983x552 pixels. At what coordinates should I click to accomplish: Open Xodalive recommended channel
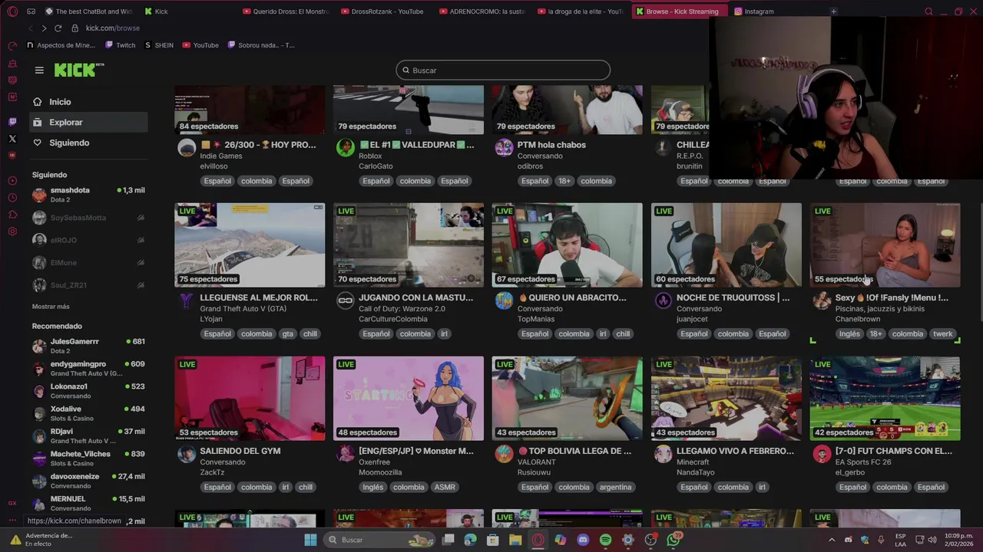(88, 413)
